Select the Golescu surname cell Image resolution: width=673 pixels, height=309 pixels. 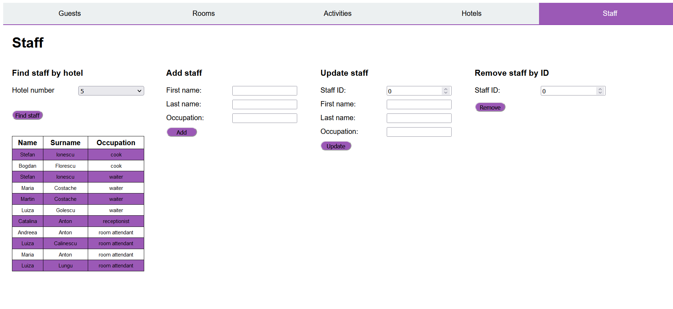(x=66, y=210)
